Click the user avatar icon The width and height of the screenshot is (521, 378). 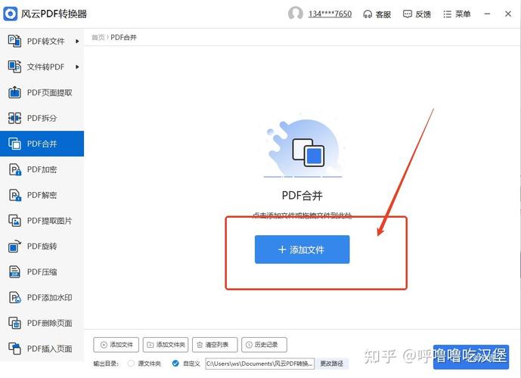(296, 14)
